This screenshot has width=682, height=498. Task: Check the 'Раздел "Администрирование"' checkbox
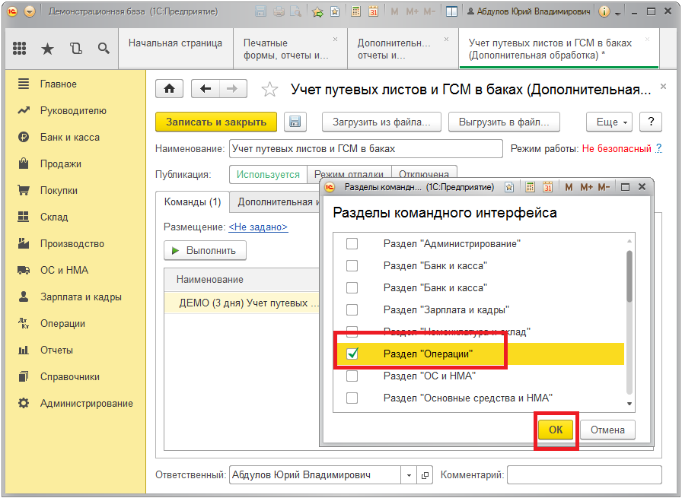click(352, 244)
